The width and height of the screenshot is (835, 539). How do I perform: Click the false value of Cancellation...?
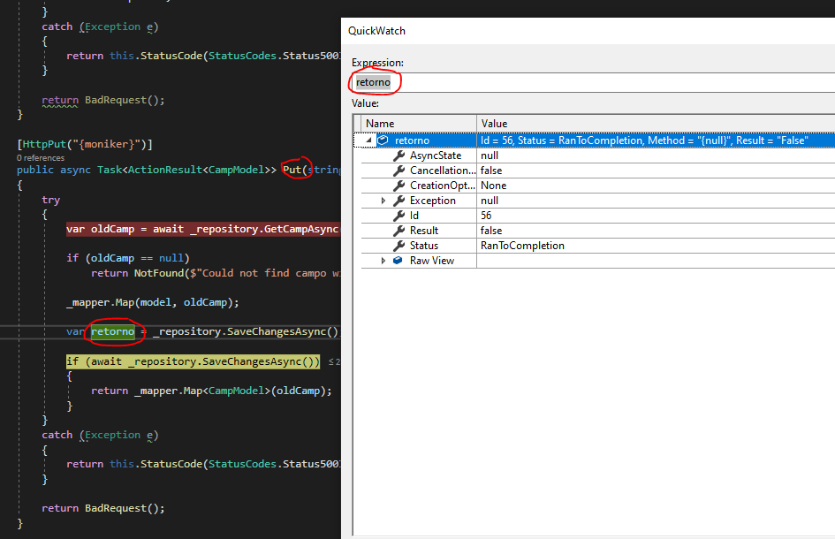[x=491, y=171]
